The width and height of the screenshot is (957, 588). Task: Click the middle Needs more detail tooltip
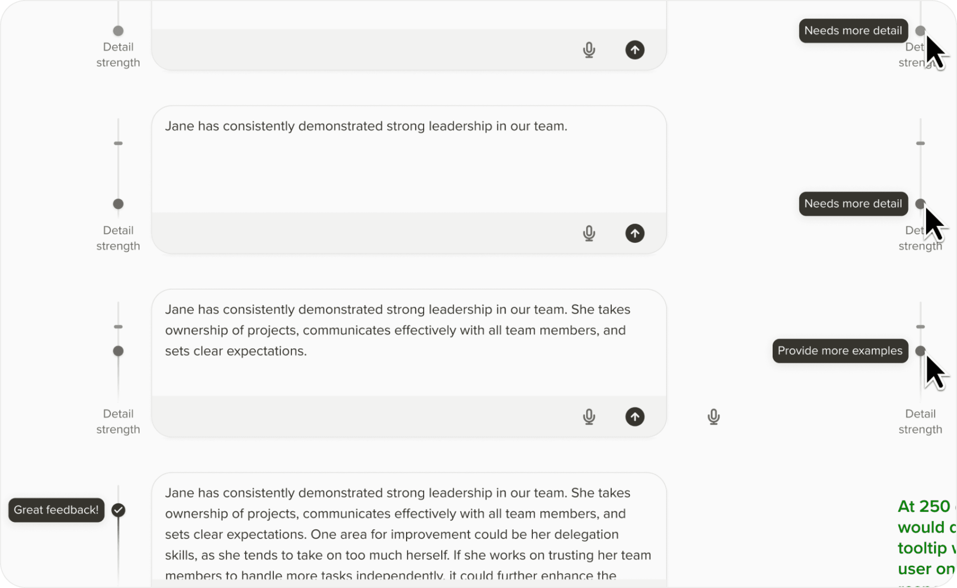(853, 204)
